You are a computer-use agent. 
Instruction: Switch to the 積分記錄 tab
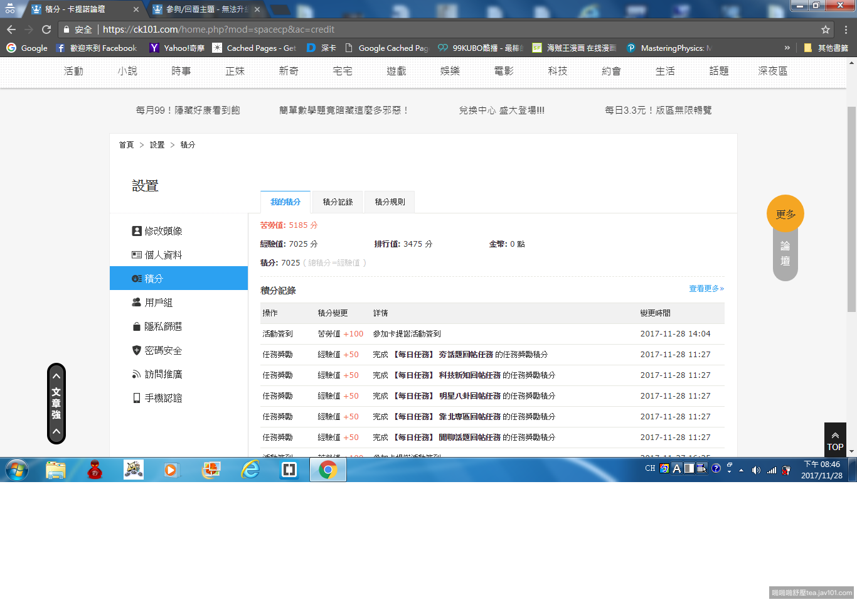tap(338, 202)
